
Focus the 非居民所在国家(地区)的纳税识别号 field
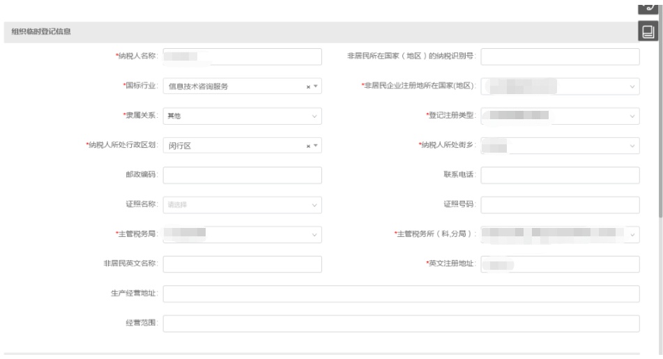pyautogui.click(x=560, y=56)
